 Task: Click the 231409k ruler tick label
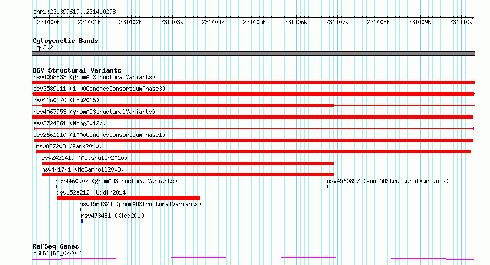tap(420, 23)
